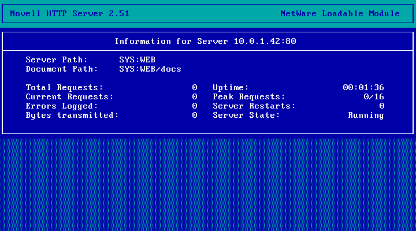Click the 'Server State:' label
Screen dimensions: 416x231
coord(246,115)
